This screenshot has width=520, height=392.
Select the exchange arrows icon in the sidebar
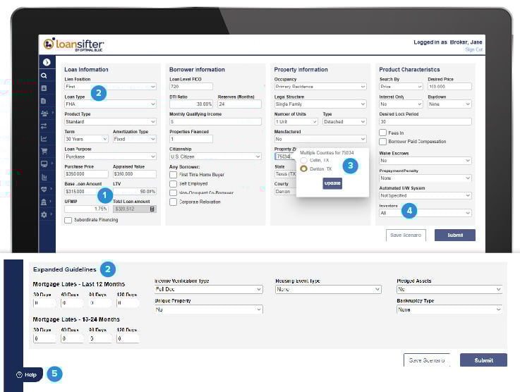pos(44,125)
